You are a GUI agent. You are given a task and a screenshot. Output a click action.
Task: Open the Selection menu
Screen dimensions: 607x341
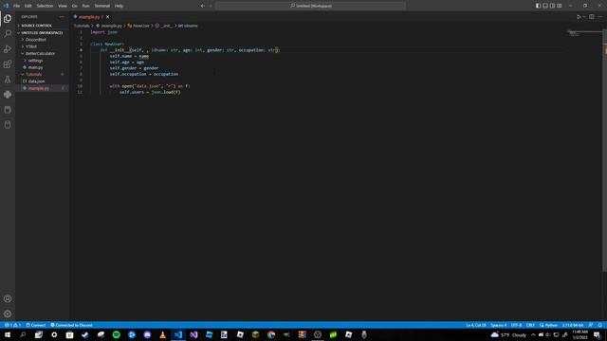(x=45, y=6)
